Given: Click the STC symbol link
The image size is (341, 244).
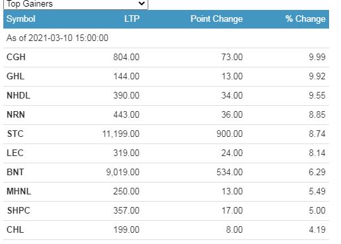Looking at the screenshot, I should [x=15, y=134].
